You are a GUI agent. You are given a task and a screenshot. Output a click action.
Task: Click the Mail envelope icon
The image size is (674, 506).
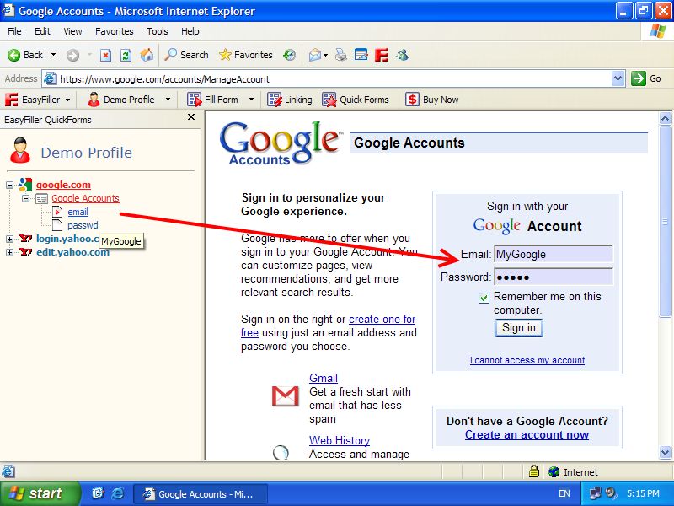pos(314,55)
